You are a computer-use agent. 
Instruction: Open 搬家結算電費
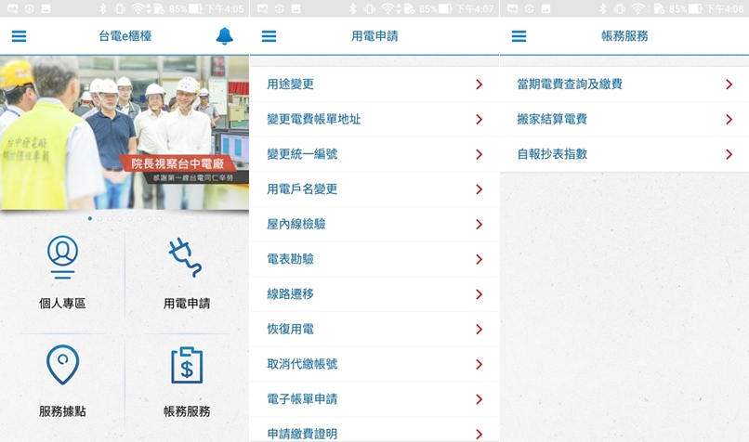click(x=624, y=120)
